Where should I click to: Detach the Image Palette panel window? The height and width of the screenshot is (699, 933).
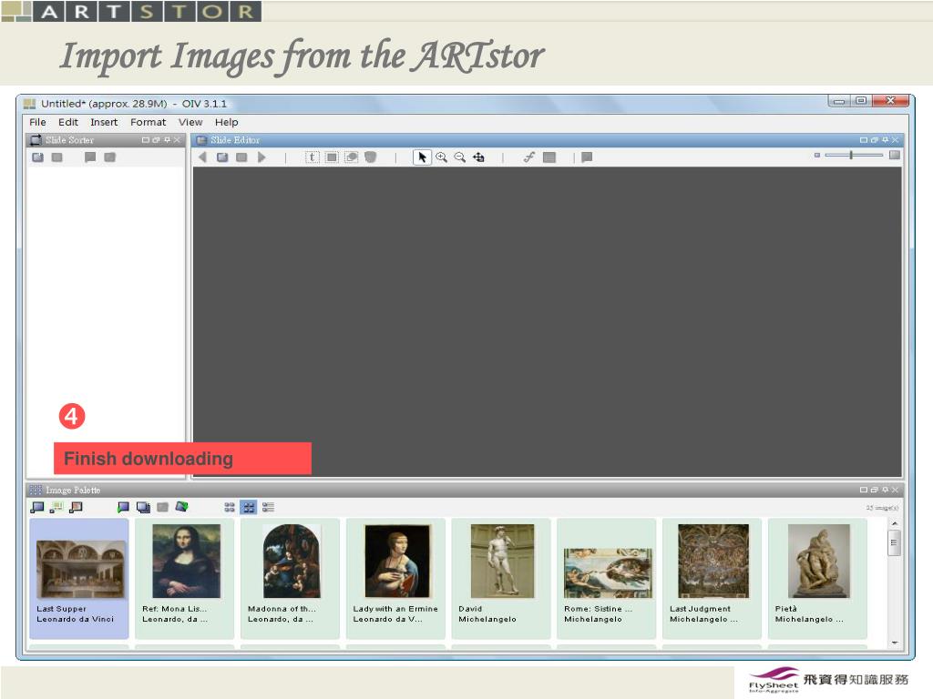click(874, 490)
